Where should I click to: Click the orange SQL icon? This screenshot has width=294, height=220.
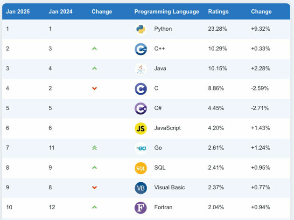(140, 168)
